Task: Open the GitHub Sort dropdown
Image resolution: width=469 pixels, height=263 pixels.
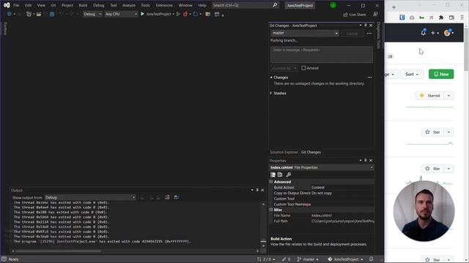Action: 412,75
